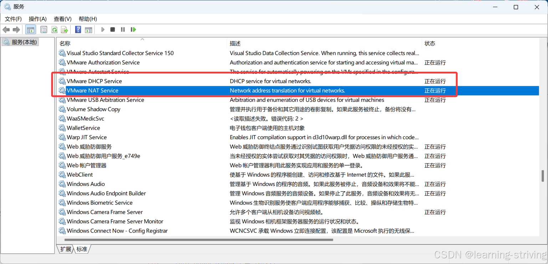This screenshot has width=548, height=264.
Task: Click the vertical scrollbar thumb
Action: click(543, 176)
